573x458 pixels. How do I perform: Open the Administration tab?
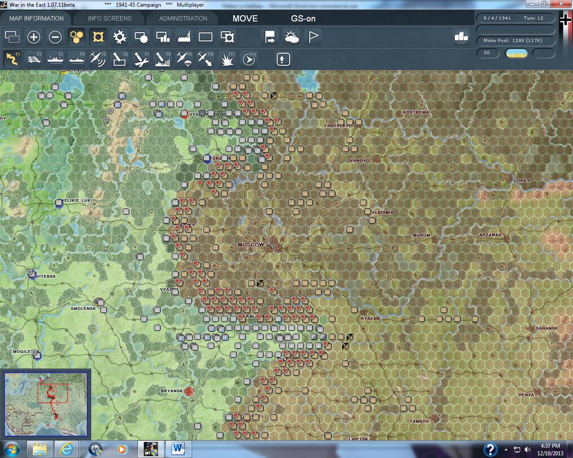click(x=183, y=18)
